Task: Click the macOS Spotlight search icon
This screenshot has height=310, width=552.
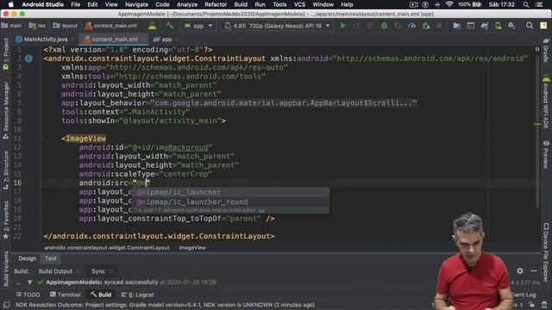Action: tap(526, 4)
